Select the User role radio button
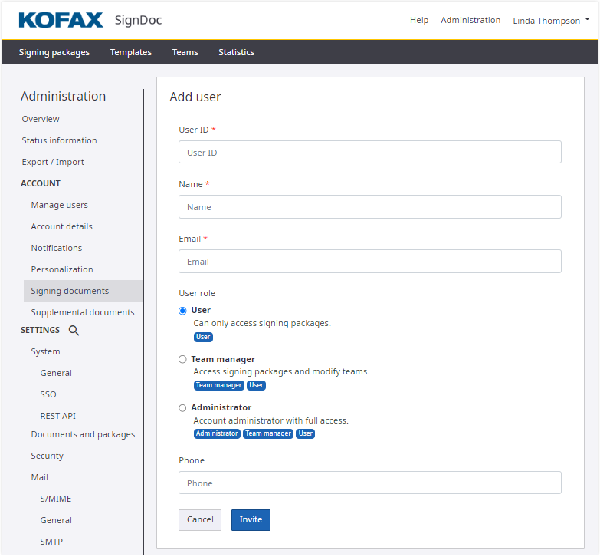The width and height of the screenshot is (600, 557). [x=182, y=311]
